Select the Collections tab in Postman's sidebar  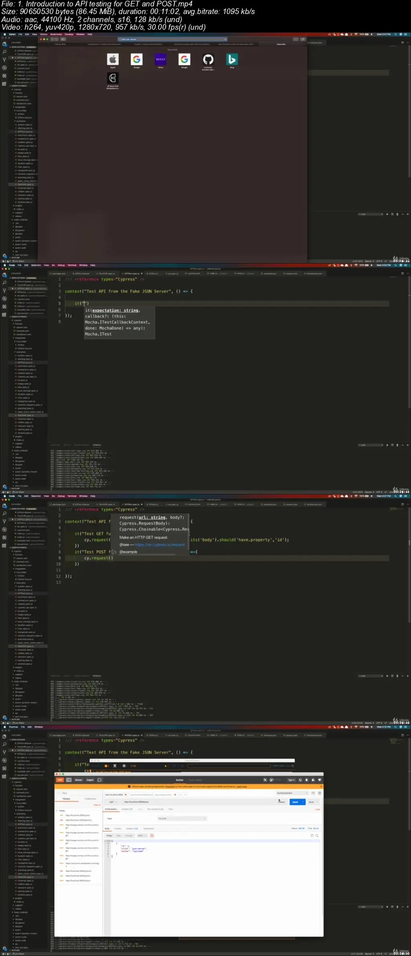(90, 799)
